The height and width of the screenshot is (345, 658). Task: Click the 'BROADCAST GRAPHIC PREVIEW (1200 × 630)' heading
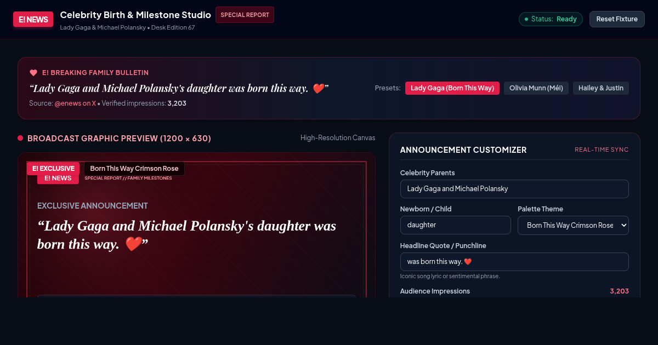pos(119,139)
